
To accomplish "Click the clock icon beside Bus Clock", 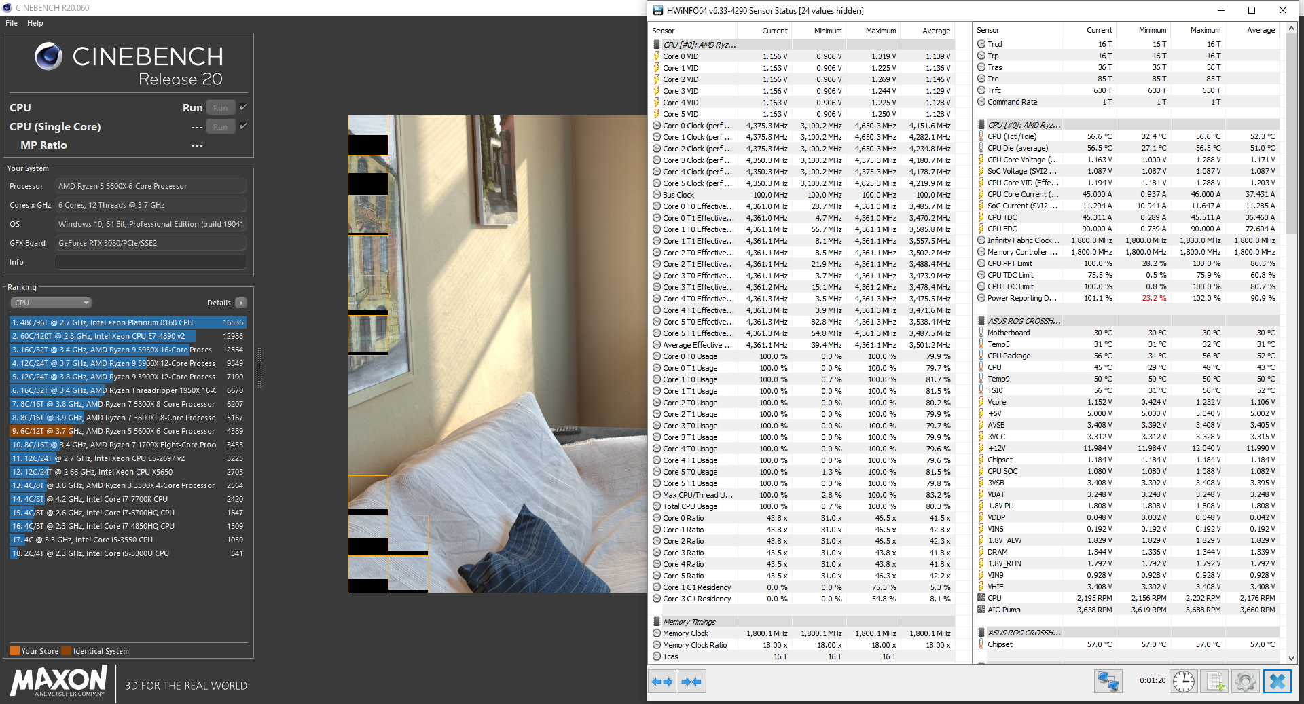I will tap(657, 195).
